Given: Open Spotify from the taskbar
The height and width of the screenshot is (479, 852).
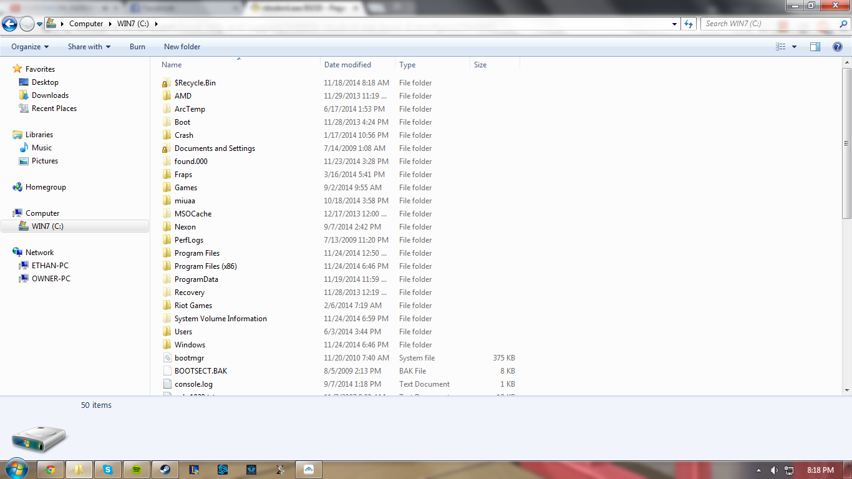Looking at the screenshot, I should (137, 470).
